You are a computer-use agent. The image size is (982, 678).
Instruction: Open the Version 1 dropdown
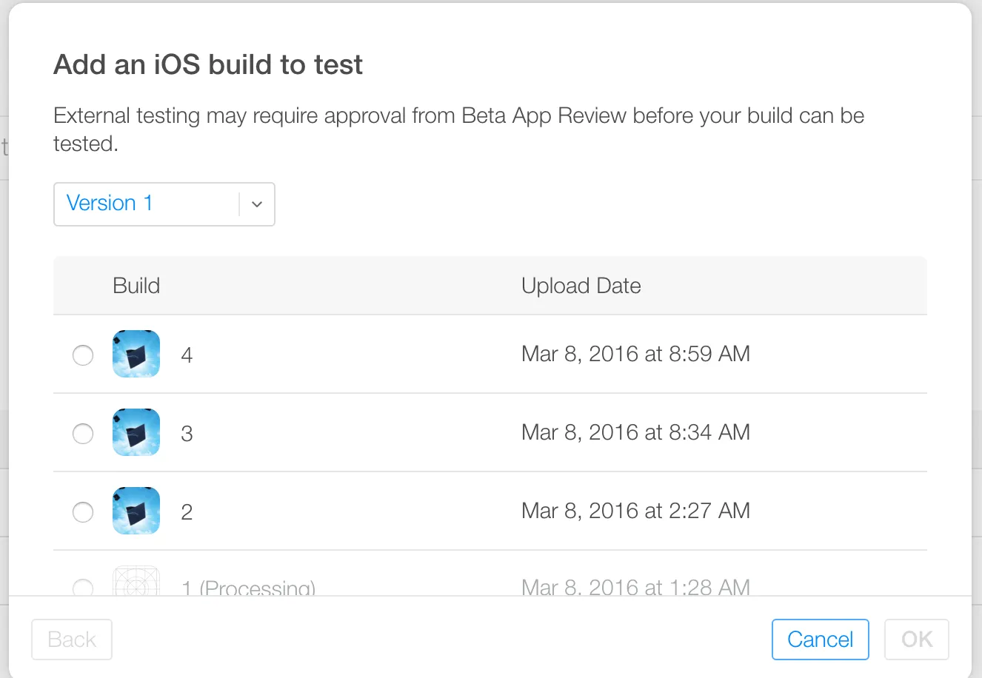[x=147, y=204]
